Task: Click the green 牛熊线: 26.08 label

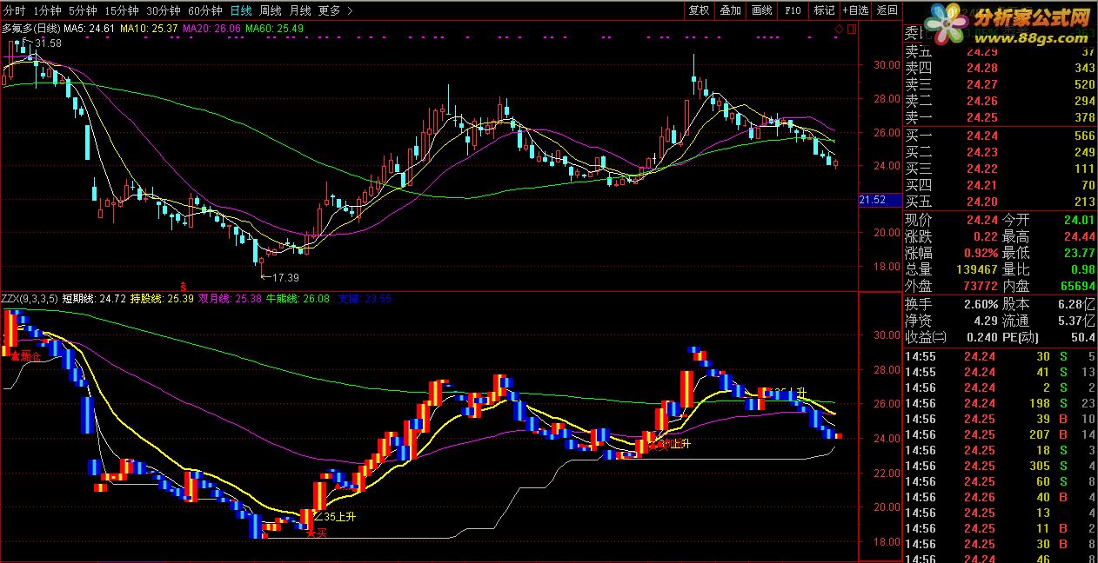Action: 298,299
